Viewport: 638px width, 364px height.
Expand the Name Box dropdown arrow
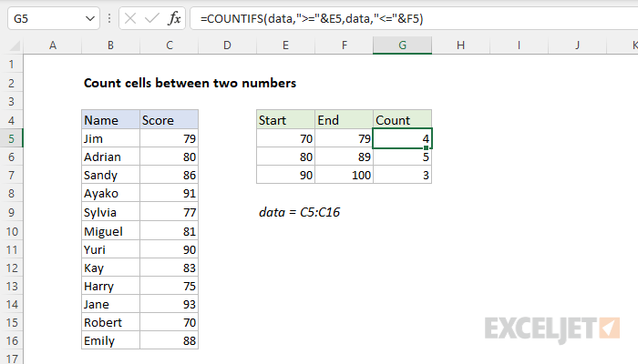click(90, 19)
